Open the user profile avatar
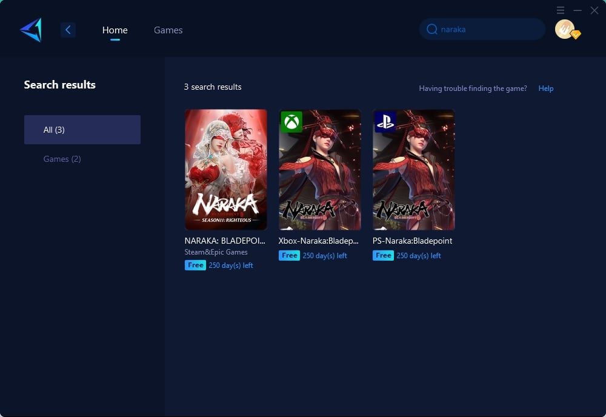The width and height of the screenshot is (606, 417). click(x=565, y=29)
